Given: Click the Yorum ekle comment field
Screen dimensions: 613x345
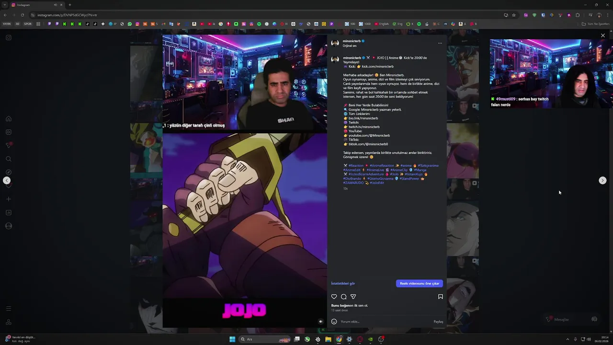Looking at the screenshot, I should pos(384,322).
